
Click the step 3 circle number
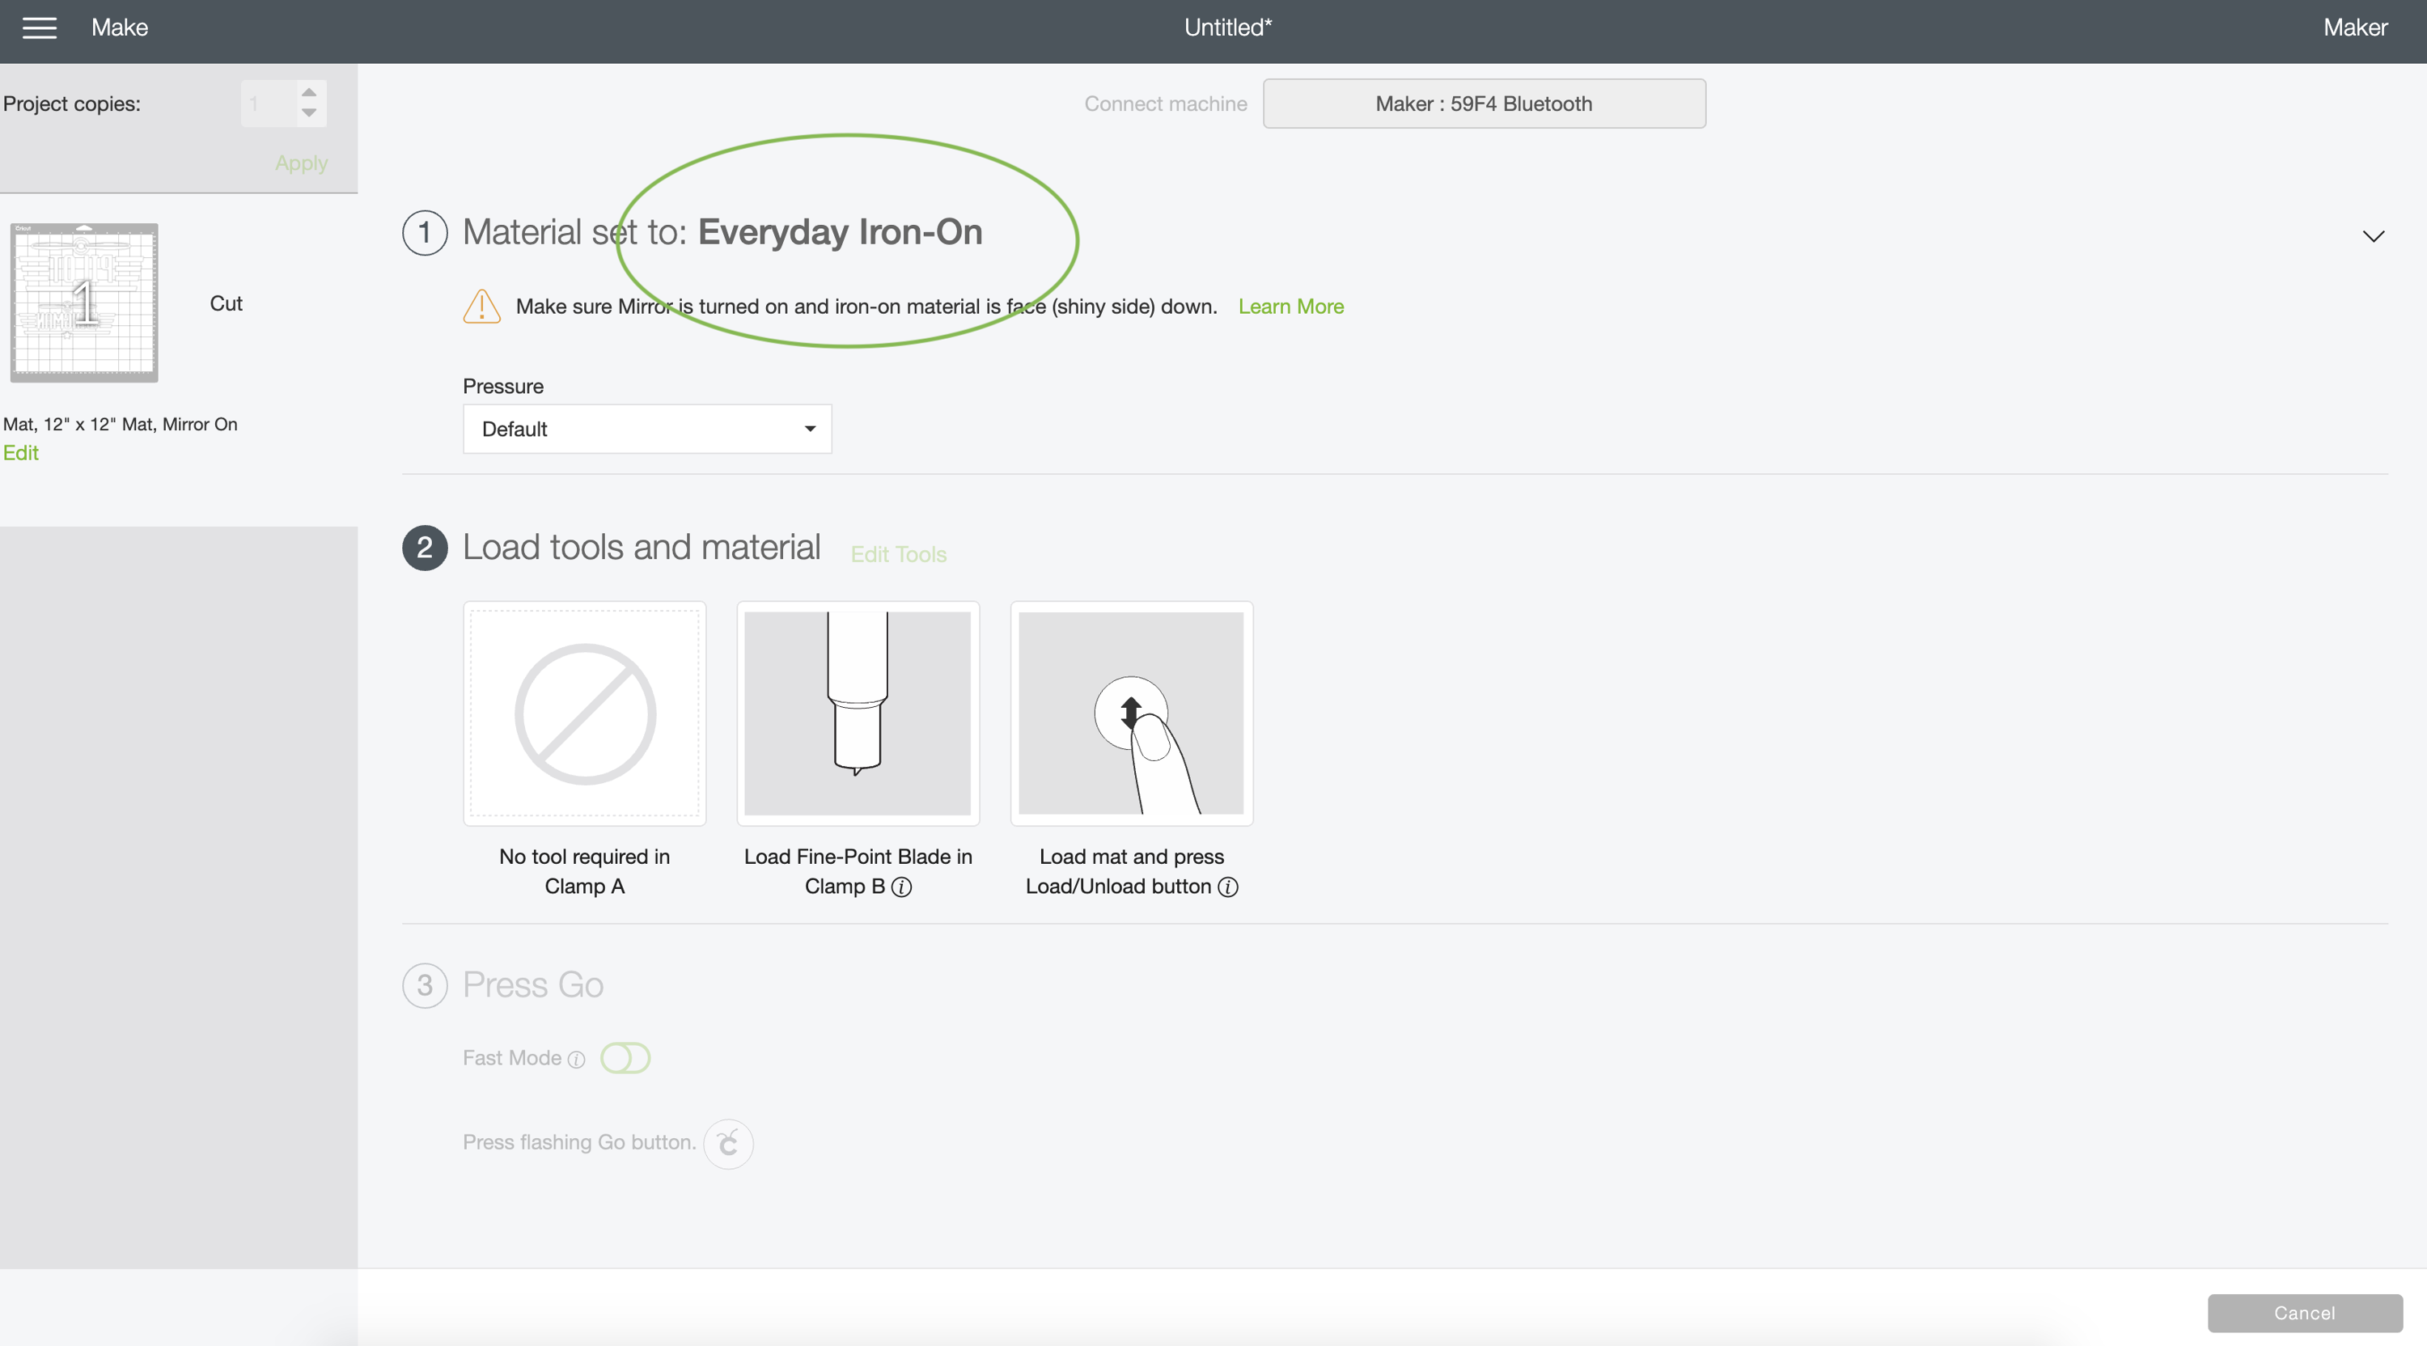tap(425, 985)
